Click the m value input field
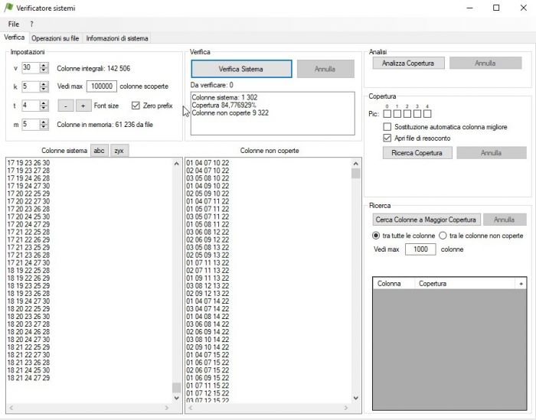Image resolution: width=536 pixels, height=420 pixels. pos(31,124)
